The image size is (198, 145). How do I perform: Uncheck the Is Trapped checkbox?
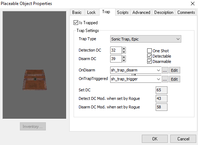point(76,23)
